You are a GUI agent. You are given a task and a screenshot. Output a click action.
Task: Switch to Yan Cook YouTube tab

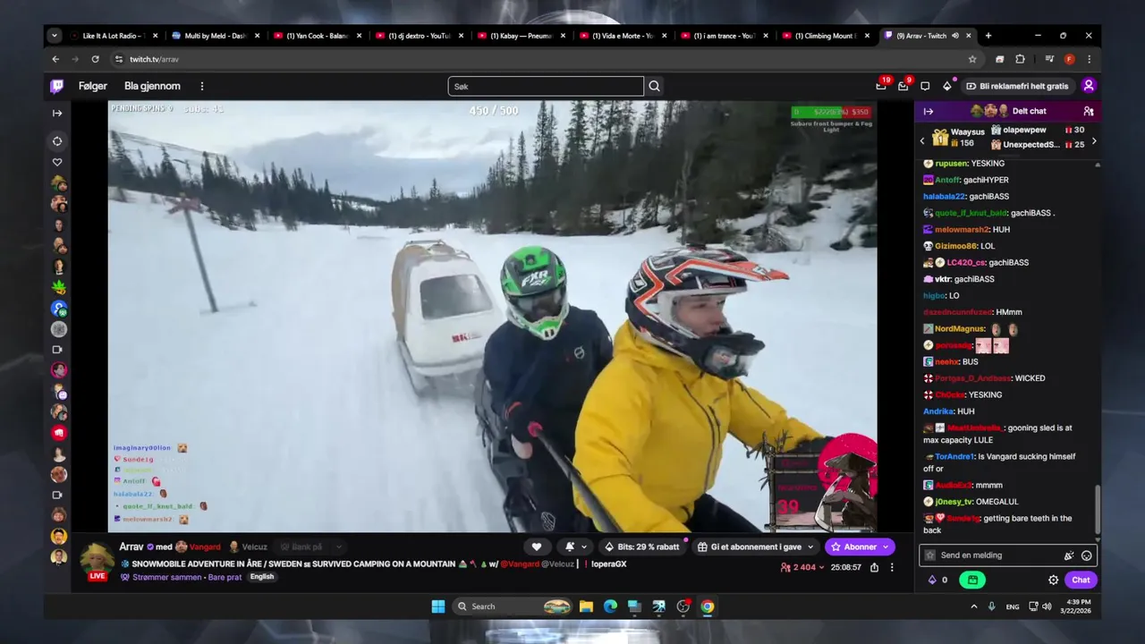[x=316, y=36]
